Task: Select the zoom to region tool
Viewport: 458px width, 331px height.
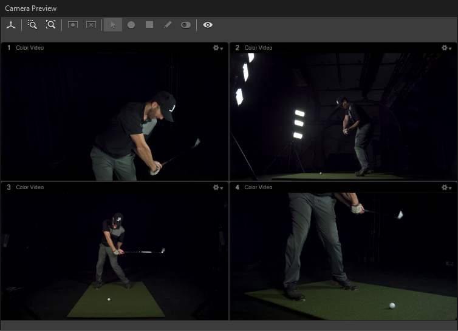Action: tap(32, 25)
